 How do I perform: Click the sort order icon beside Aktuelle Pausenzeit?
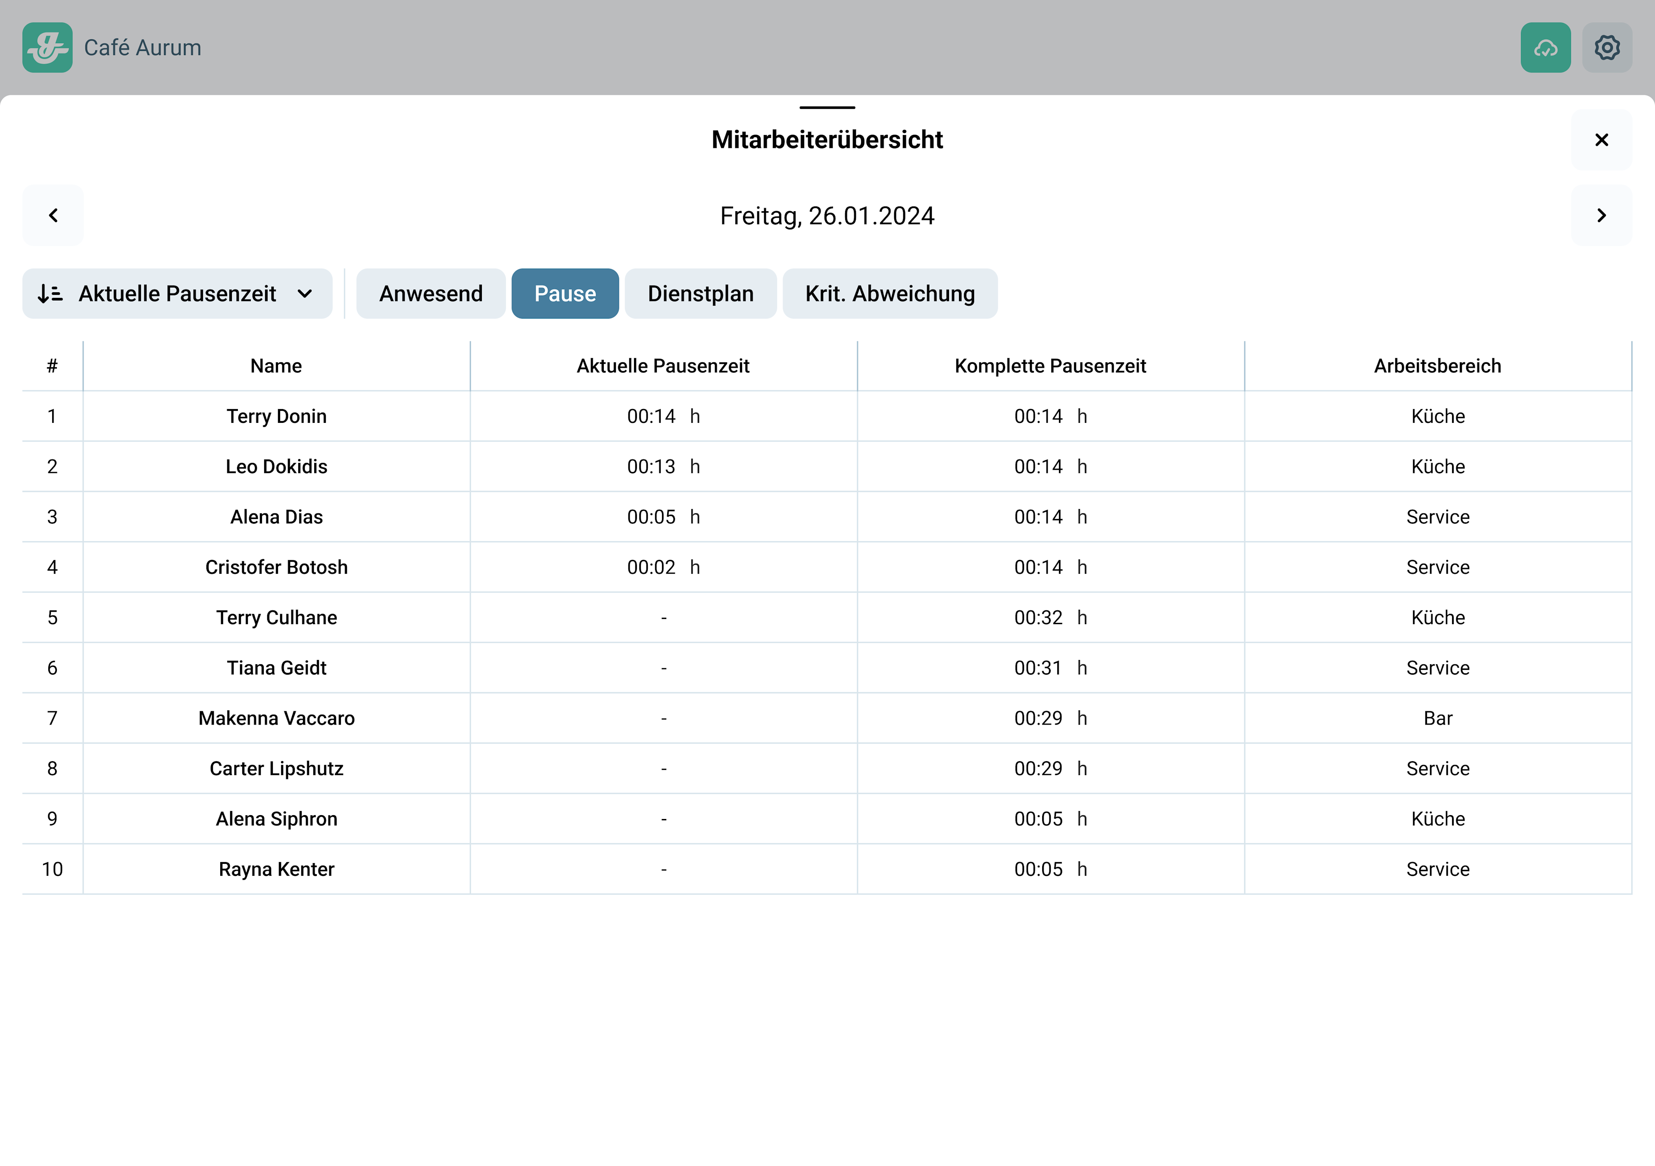click(x=50, y=294)
